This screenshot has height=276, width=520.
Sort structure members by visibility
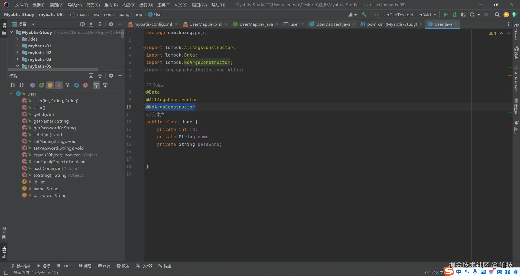(12, 85)
